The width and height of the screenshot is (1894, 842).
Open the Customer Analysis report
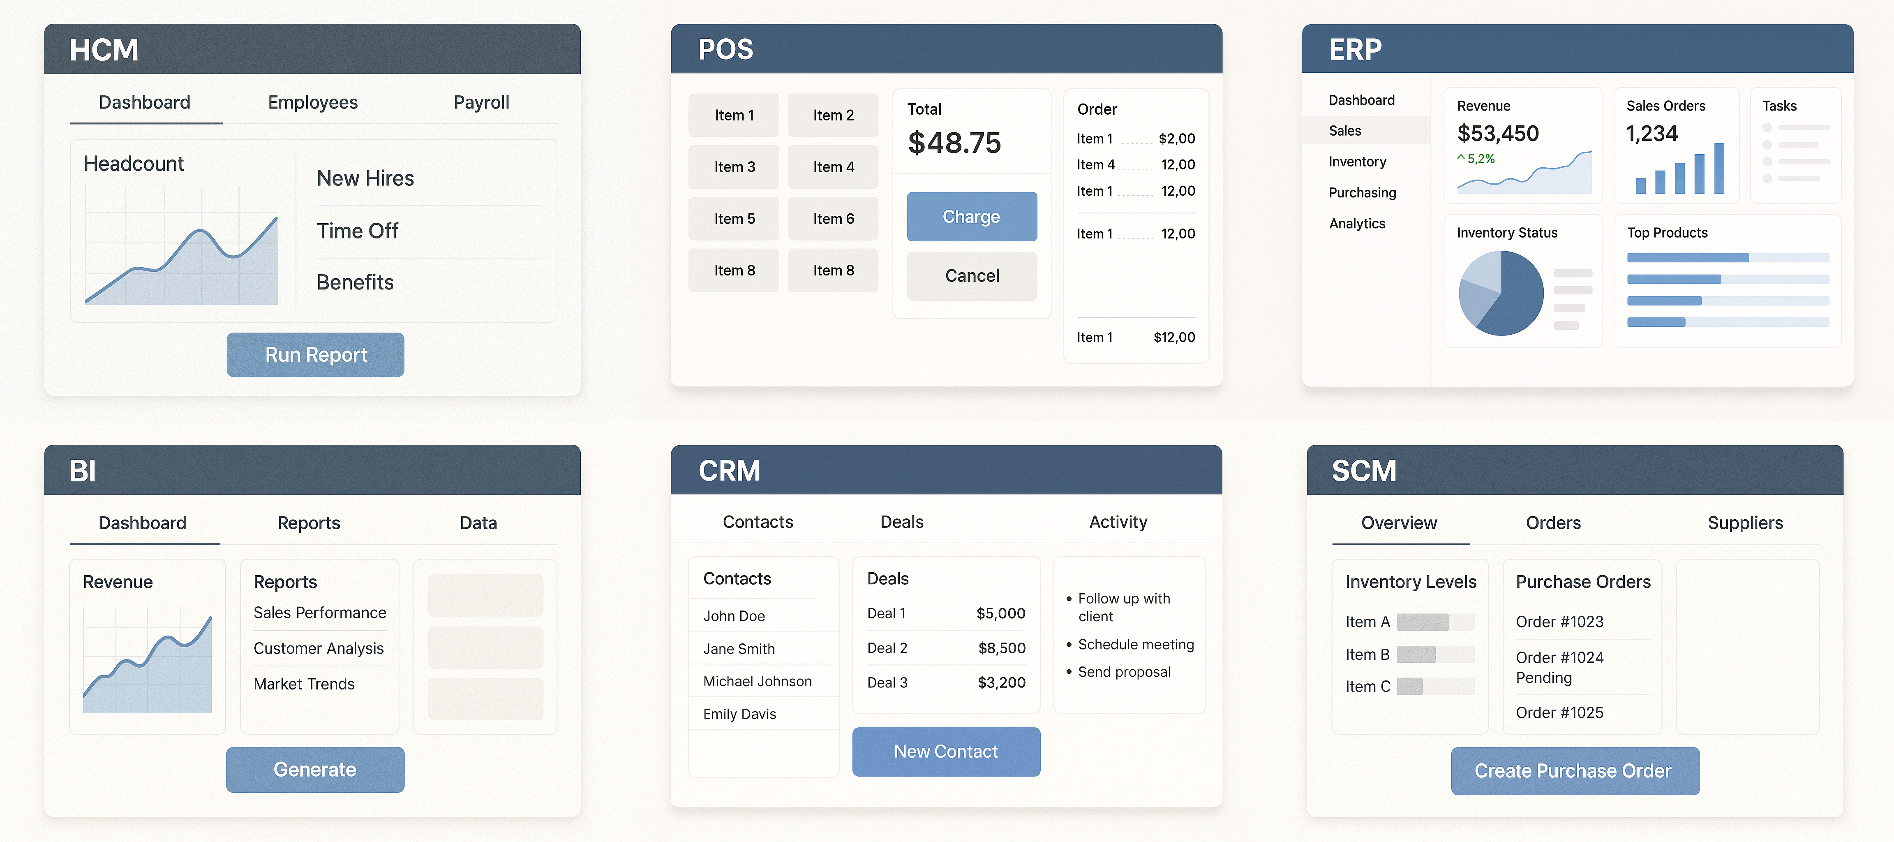pos(319,649)
